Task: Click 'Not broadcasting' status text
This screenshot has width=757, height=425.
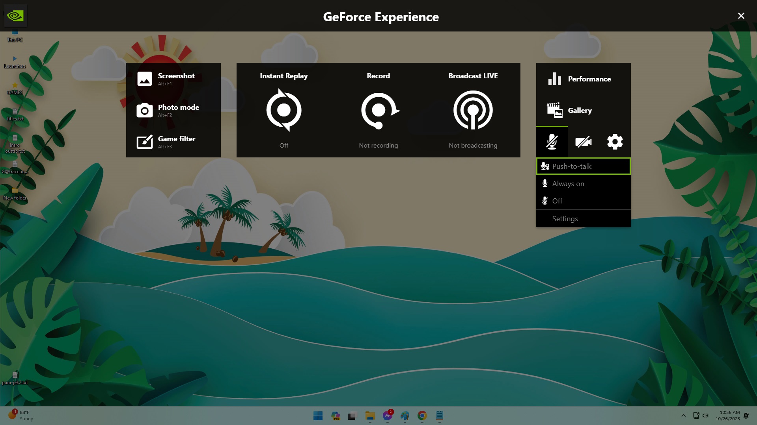Action: click(473, 145)
